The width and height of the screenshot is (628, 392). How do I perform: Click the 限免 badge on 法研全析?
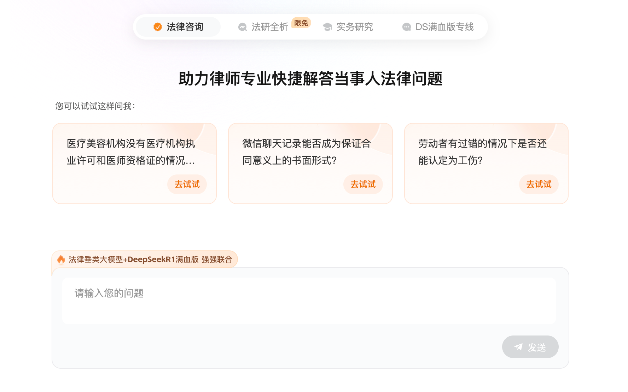(x=301, y=23)
